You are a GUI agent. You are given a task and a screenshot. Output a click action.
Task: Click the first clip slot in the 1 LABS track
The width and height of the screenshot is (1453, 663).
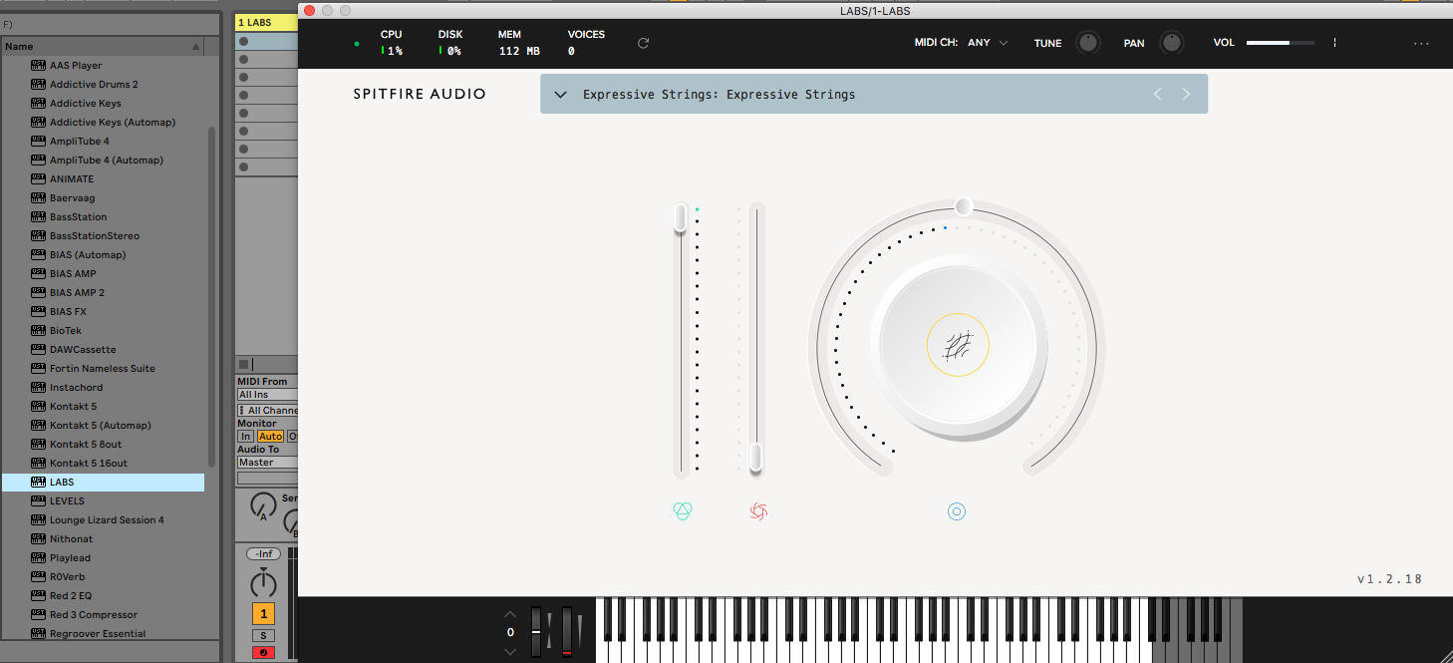coord(266,42)
